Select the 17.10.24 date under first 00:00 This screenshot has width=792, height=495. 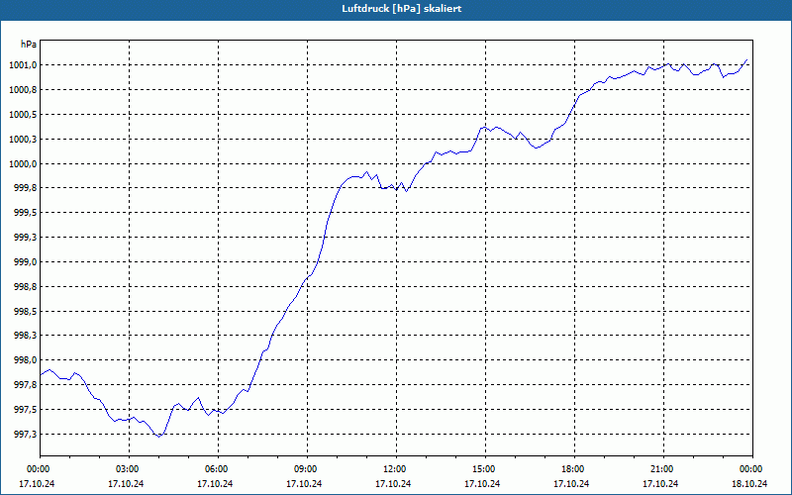click(37, 484)
